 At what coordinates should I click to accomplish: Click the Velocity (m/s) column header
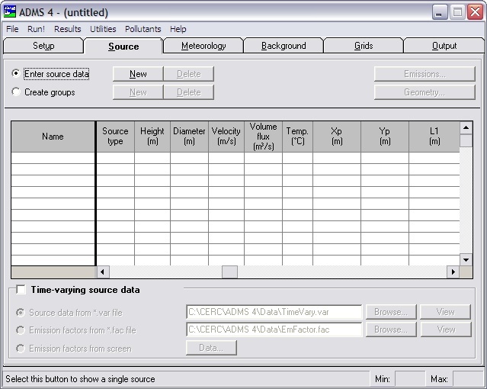[226, 137]
